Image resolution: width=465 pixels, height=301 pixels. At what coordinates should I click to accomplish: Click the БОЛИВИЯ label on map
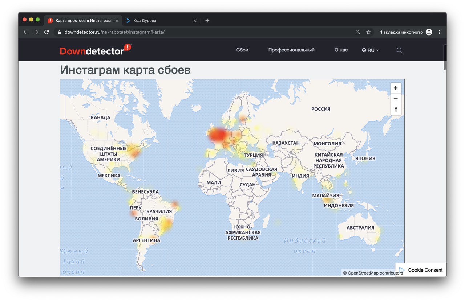tap(146, 219)
